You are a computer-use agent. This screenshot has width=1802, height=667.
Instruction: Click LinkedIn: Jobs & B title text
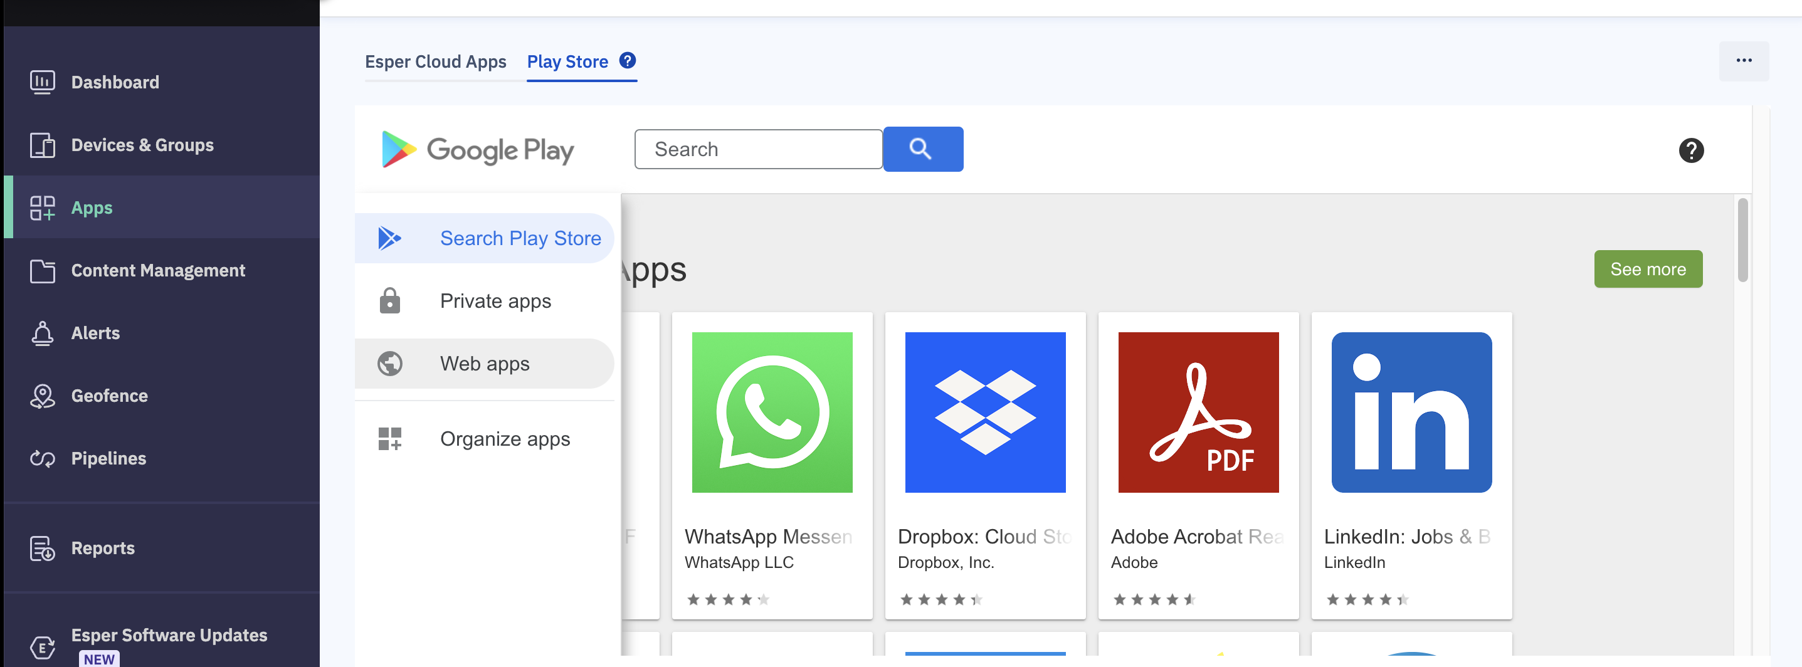(1407, 536)
